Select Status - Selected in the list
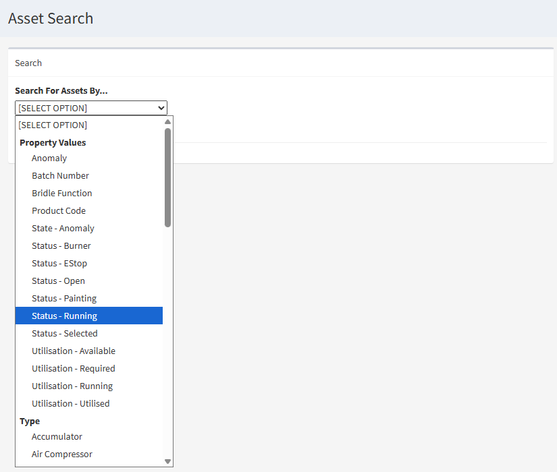The width and height of the screenshot is (557, 472). [64, 333]
